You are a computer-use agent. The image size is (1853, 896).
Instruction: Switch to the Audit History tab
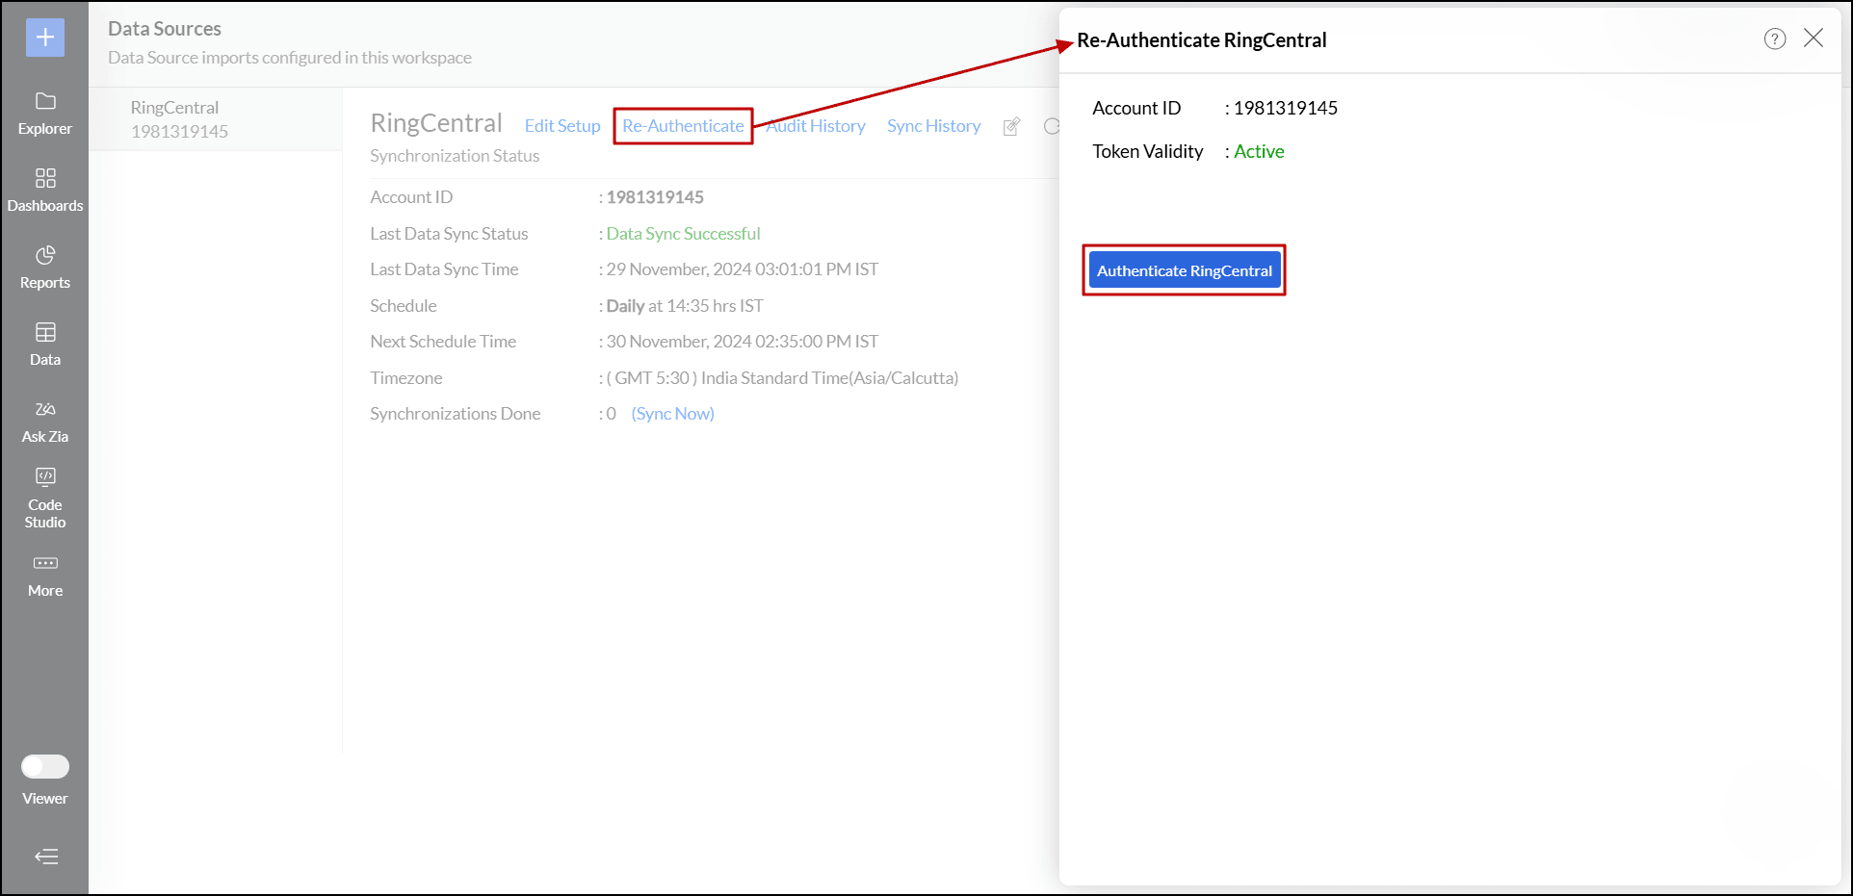[x=815, y=126]
